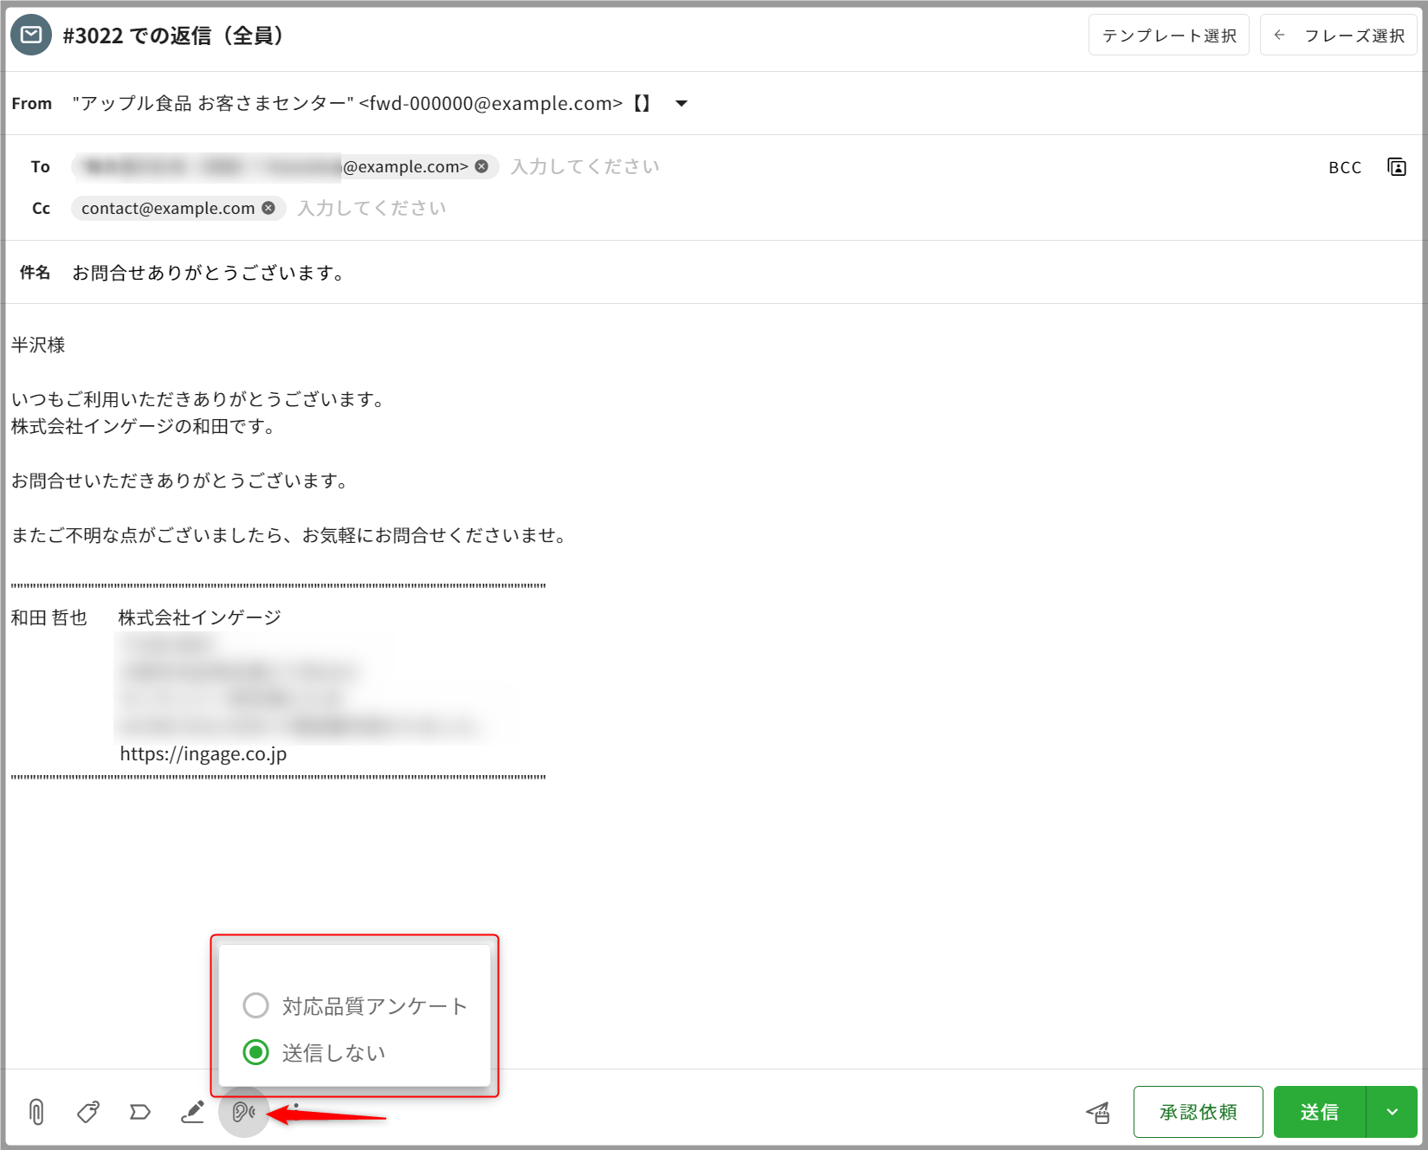Screen dimensions: 1428x1150
Task: Open テンプレート選択 template picker
Action: (x=1168, y=36)
